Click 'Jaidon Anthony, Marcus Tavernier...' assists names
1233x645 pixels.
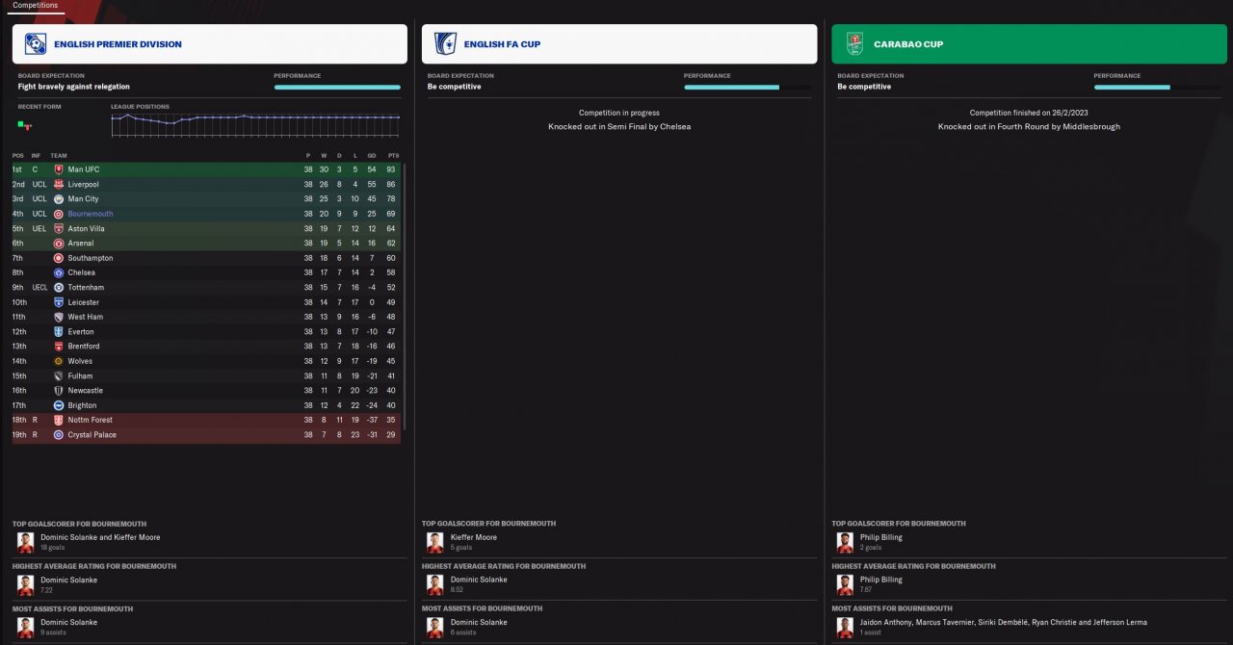point(1004,622)
